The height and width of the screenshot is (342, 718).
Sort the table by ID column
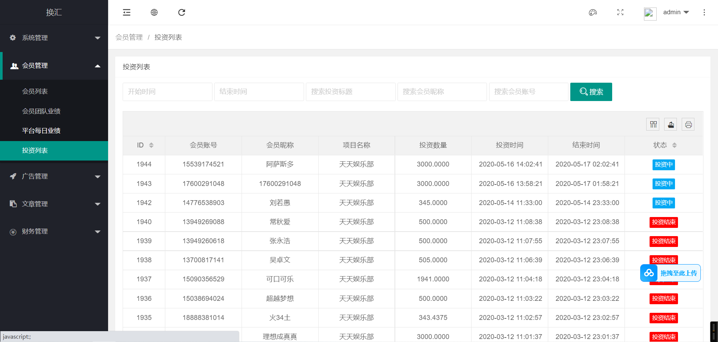(151, 145)
